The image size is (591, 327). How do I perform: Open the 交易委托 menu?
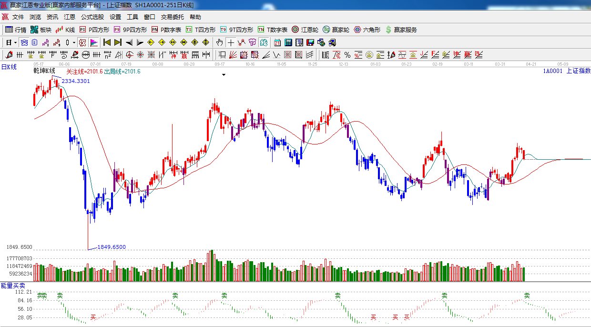172,17
